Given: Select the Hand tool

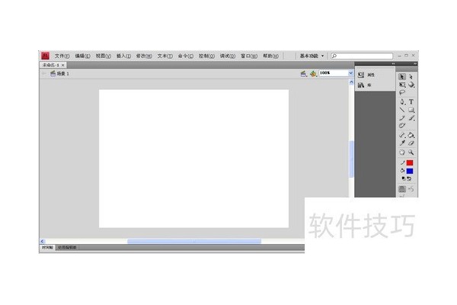Looking at the screenshot, I should pyautogui.click(x=402, y=152).
